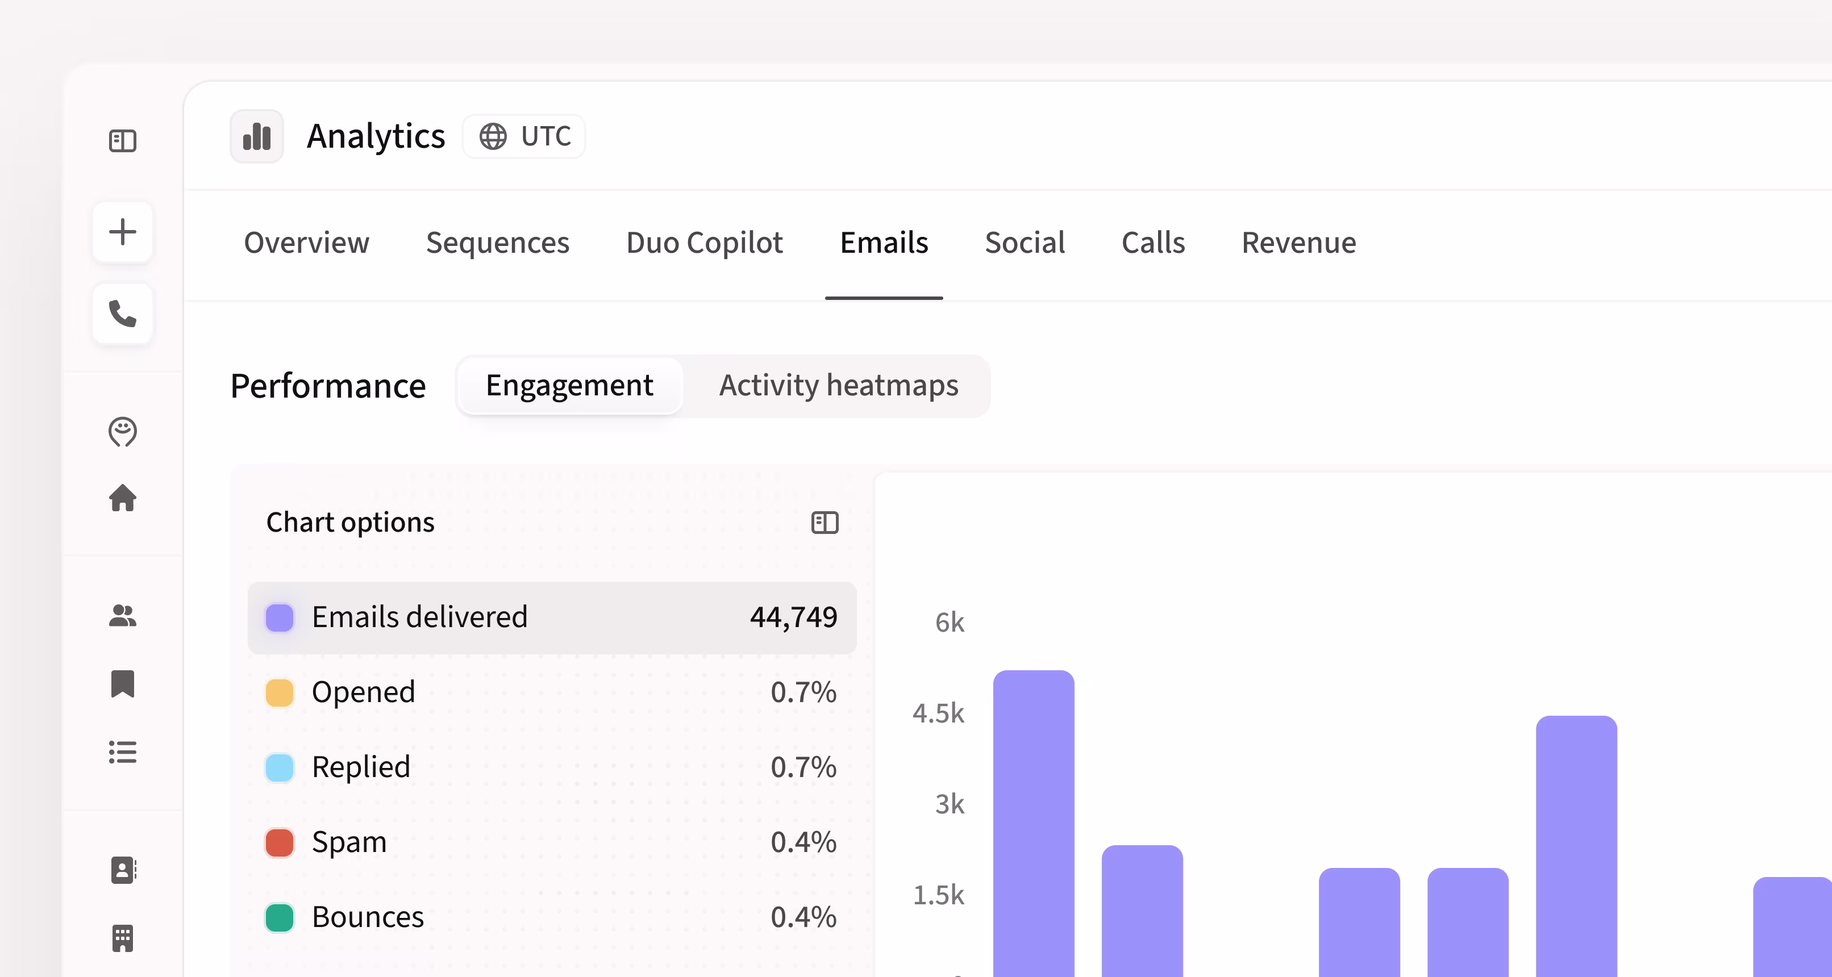Select the Emails tab

tap(884, 243)
